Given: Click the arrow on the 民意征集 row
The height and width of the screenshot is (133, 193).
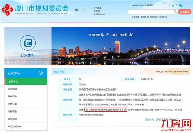Looking at the screenshot, I should pyautogui.click(x=44, y=104).
